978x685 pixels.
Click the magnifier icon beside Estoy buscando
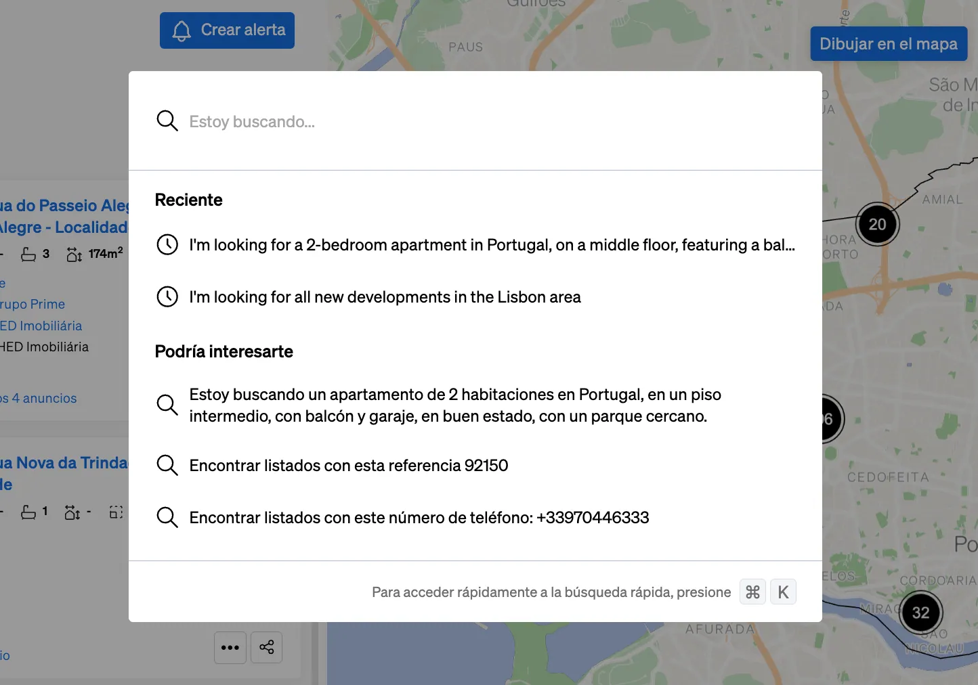click(x=167, y=121)
